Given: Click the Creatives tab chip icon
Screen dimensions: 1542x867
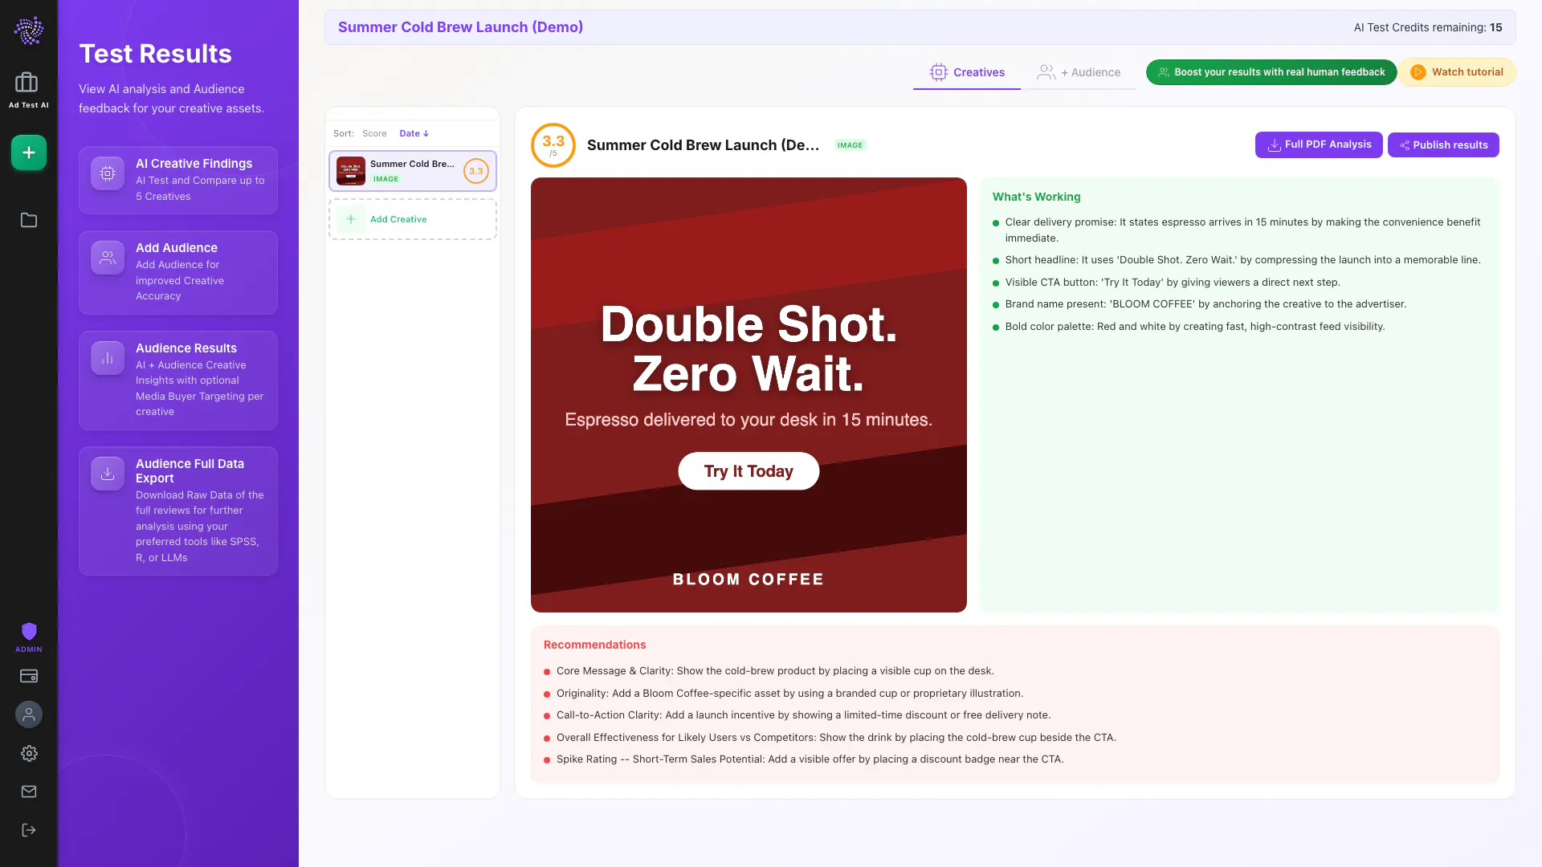Looking at the screenshot, I should pyautogui.click(x=938, y=72).
